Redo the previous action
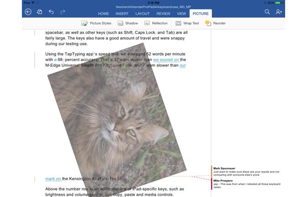Viewport: 307px width, 197px height. coord(62,12)
